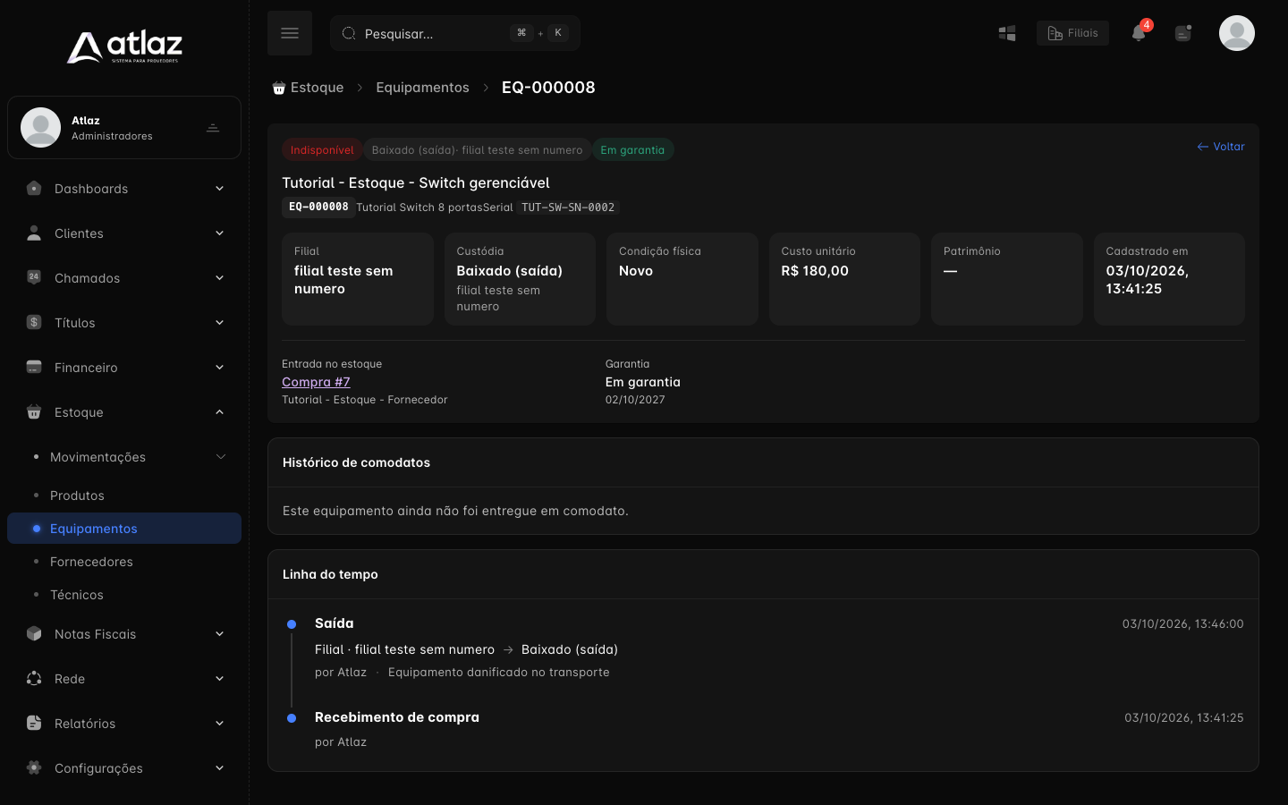Expand the Movimentações submenu chevron
1288x805 pixels.
(x=220, y=457)
